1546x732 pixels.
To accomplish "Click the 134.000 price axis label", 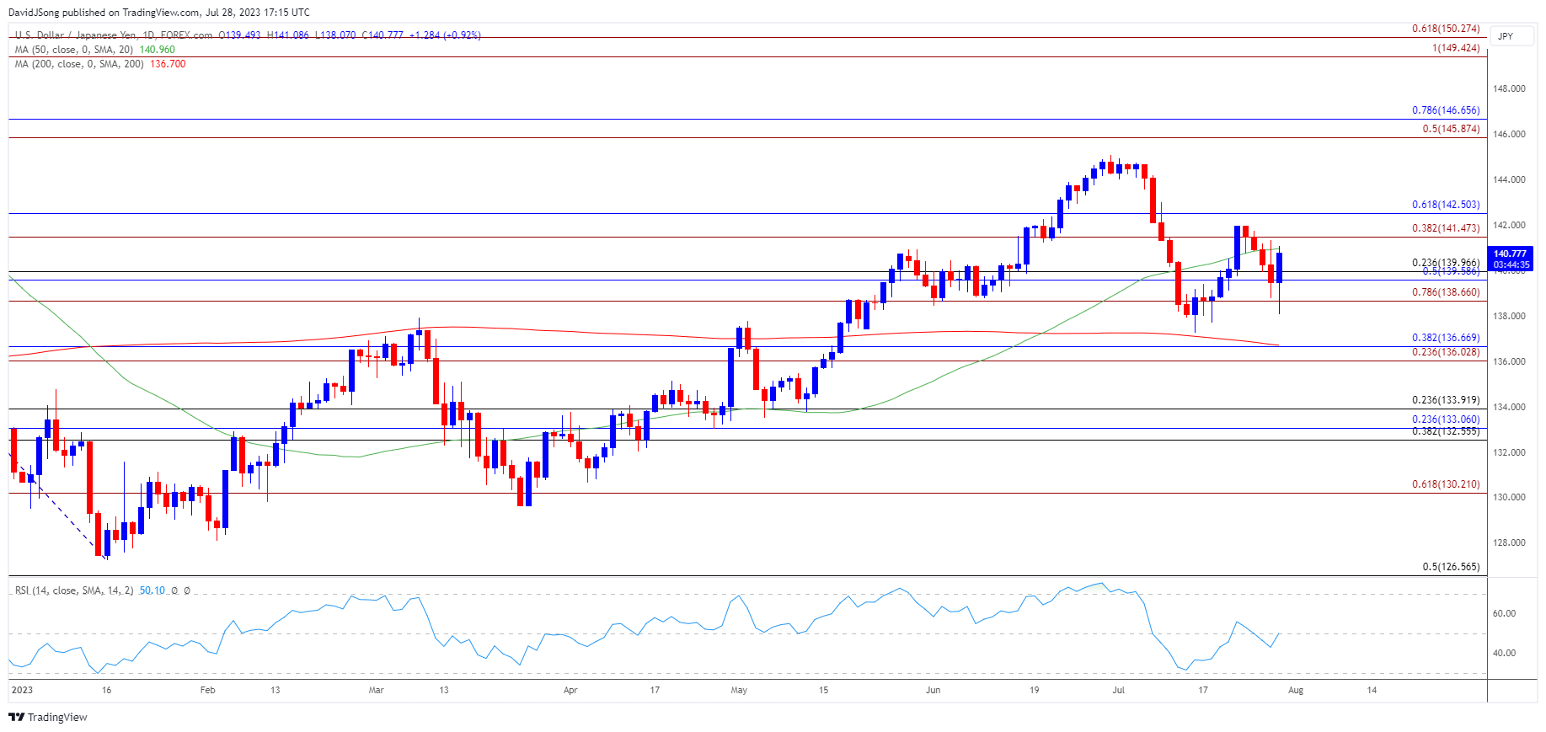I will [x=1509, y=407].
